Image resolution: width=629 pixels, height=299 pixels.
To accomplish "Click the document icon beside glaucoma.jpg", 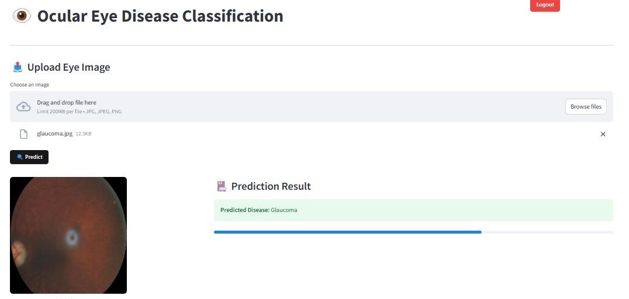I will point(24,134).
